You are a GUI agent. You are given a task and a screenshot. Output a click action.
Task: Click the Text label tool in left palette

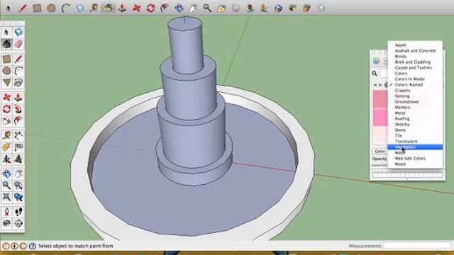click(18, 147)
